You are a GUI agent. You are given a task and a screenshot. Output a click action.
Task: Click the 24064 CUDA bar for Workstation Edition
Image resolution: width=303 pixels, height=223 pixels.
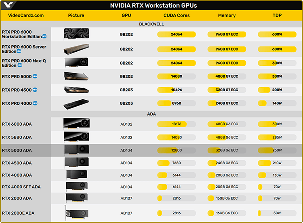click(x=177, y=34)
